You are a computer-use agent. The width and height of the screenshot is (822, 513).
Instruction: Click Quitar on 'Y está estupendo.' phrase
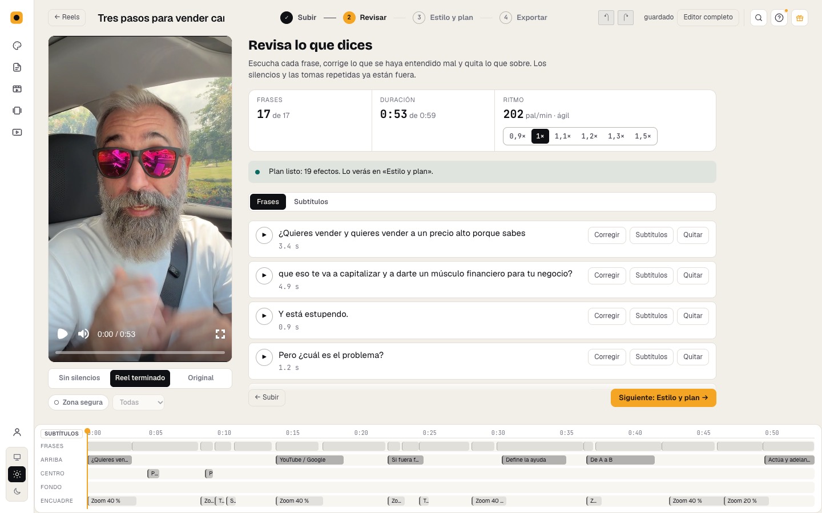[692, 316]
